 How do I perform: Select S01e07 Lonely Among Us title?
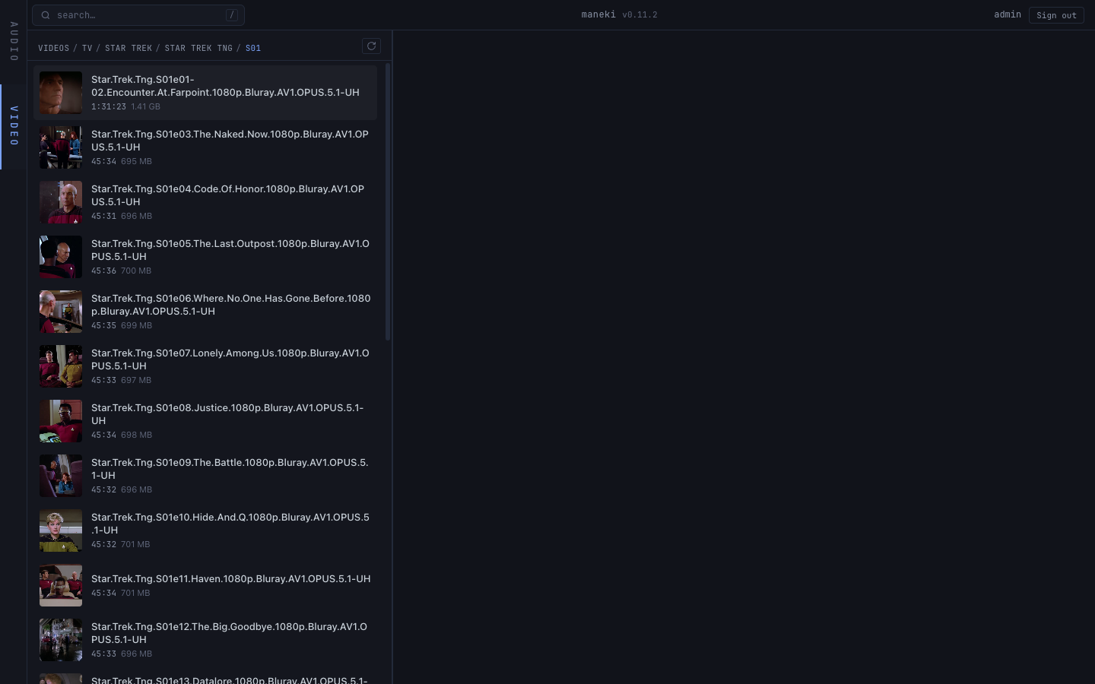pos(230,359)
